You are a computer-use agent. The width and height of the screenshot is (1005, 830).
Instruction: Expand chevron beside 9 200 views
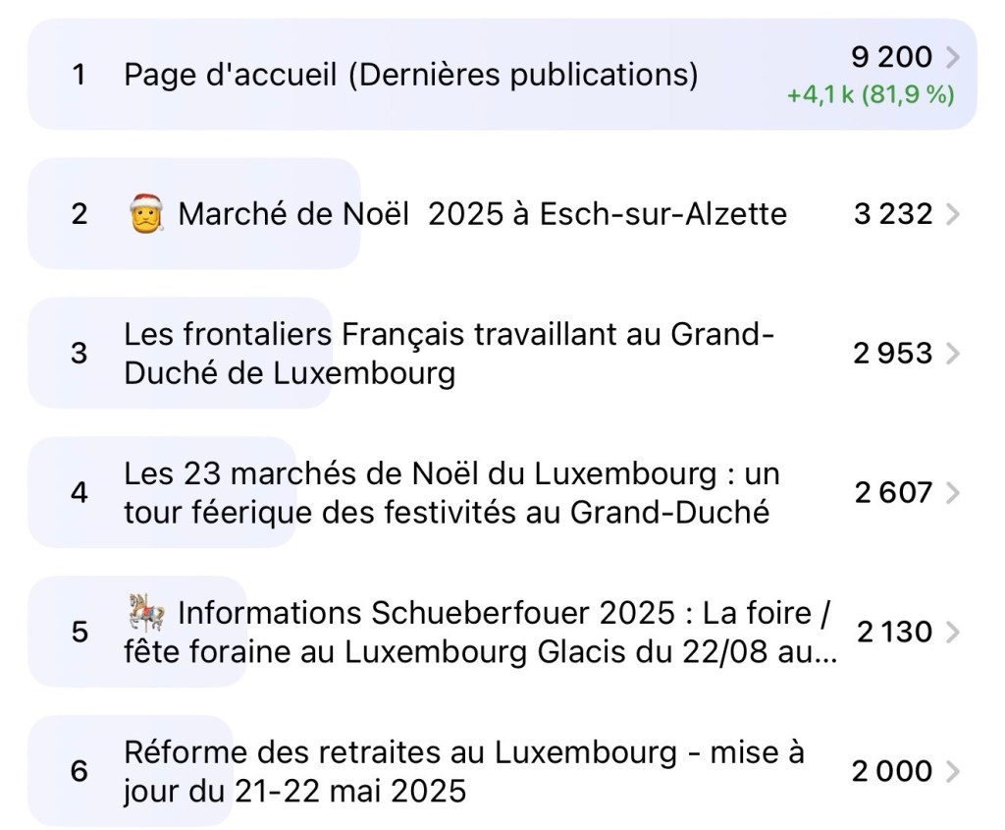click(951, 58)
